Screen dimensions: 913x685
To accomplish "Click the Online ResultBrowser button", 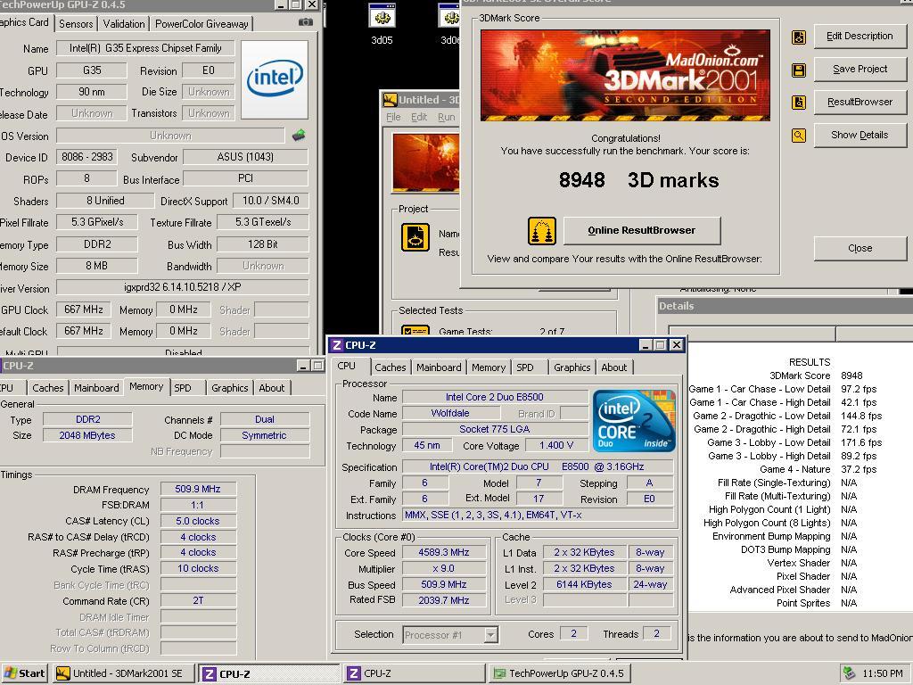I will point(642,231).
